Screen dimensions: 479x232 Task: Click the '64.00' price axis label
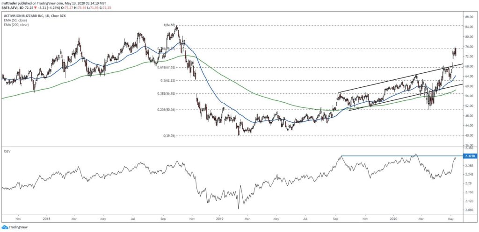[x=469, y=76]
